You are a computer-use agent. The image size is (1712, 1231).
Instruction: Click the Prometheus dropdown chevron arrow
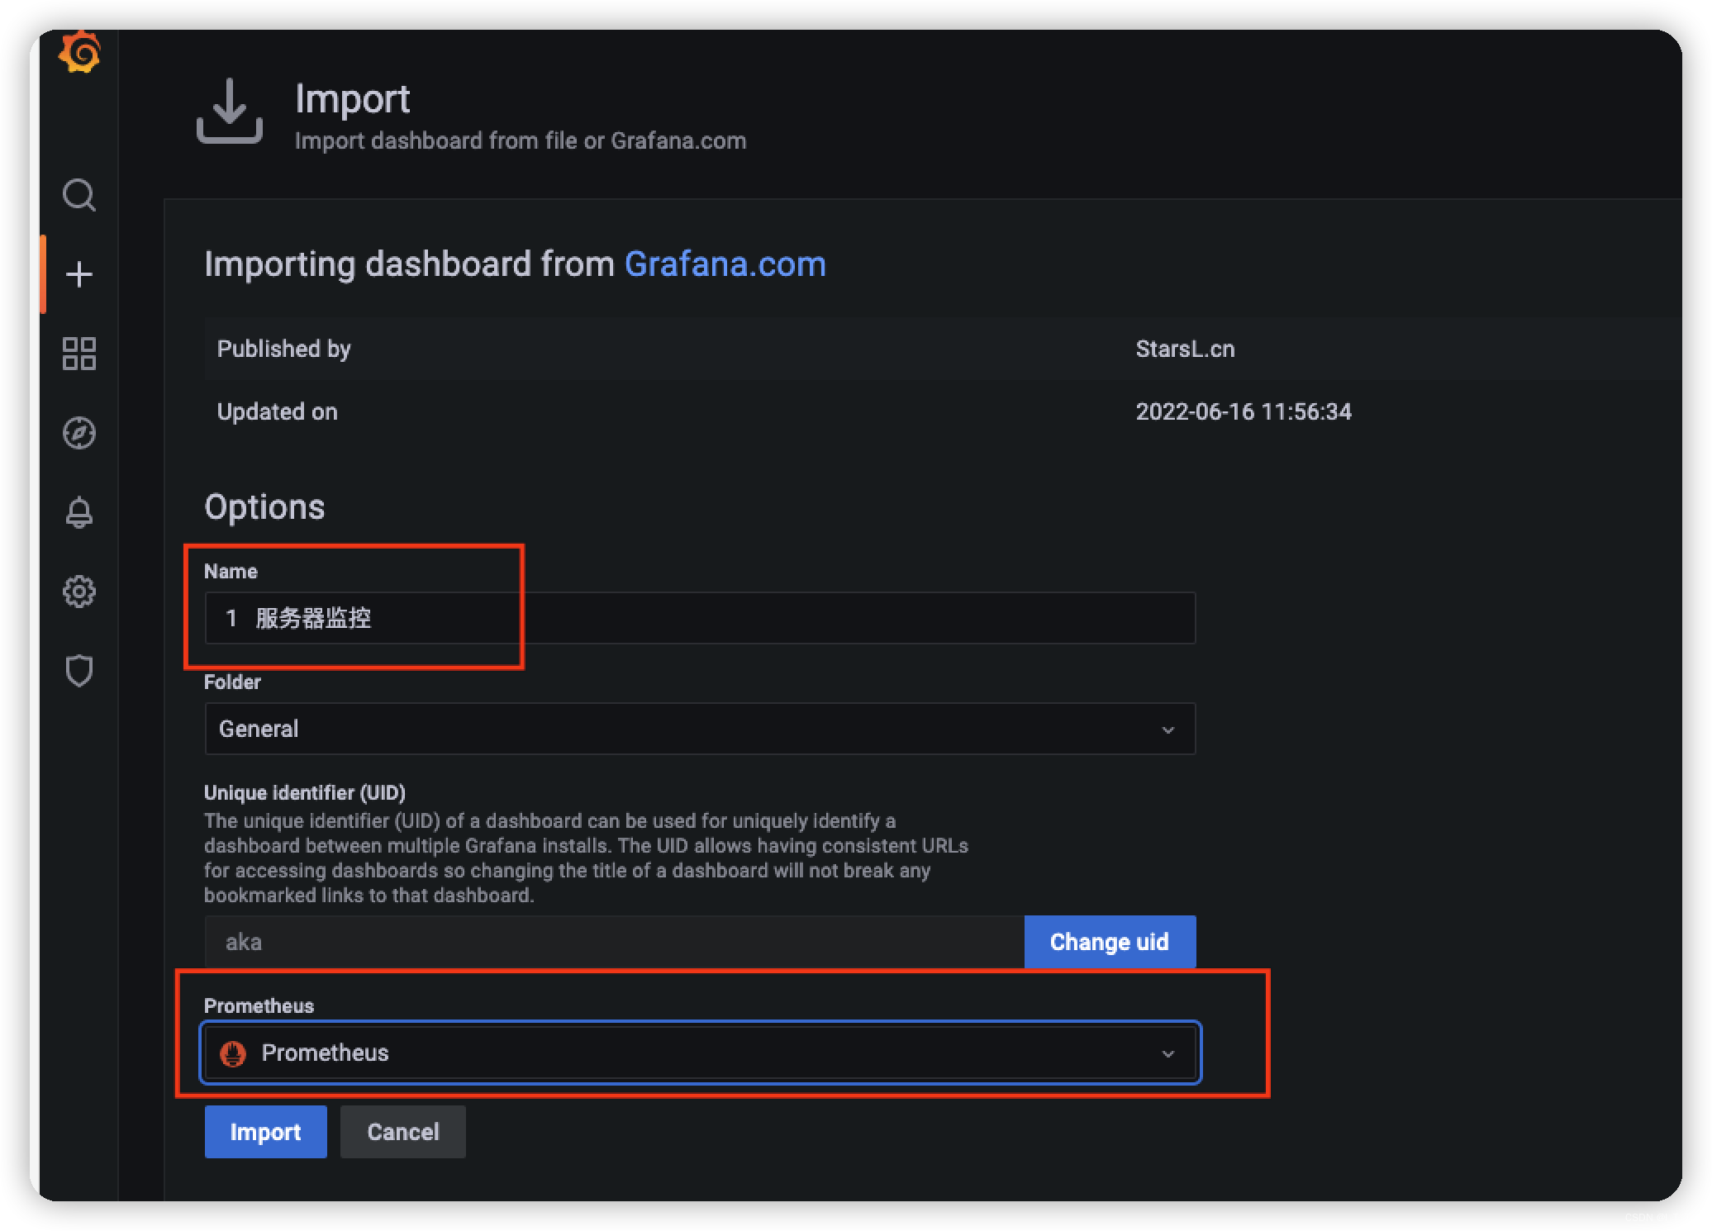coord(1168,1053)
